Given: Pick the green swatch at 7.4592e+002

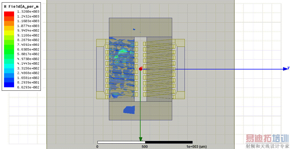Looking at the screenshot, I should coord(9,47).
